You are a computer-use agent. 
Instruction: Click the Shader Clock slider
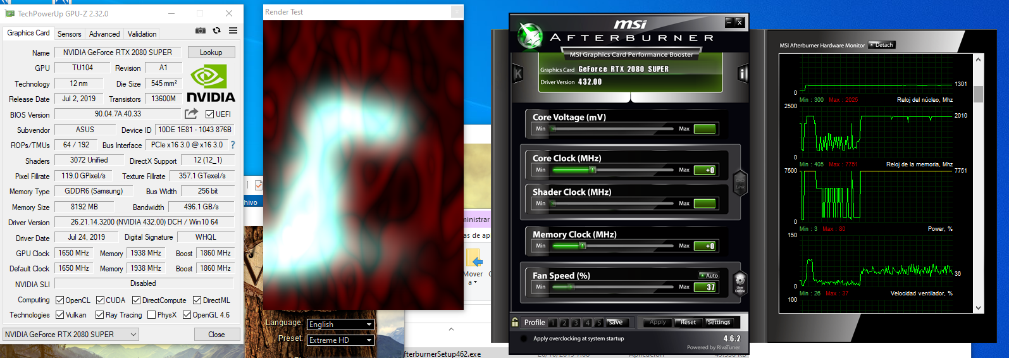(x=613, y=204)
